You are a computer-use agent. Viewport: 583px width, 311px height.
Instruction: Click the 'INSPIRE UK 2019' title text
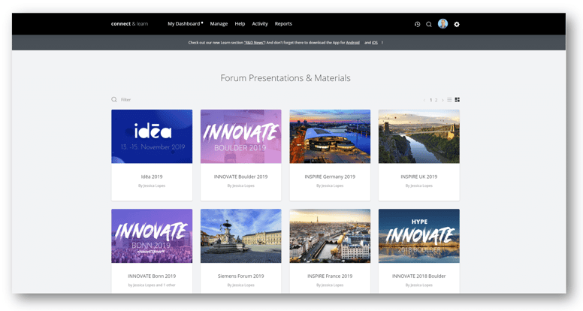click(x=419, y=177)
